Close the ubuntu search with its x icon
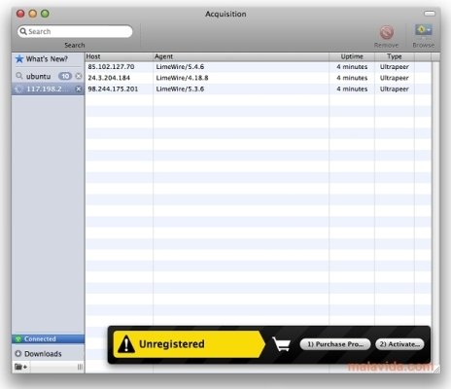This screenshot has height=389, width=451. tap(79, 76)
